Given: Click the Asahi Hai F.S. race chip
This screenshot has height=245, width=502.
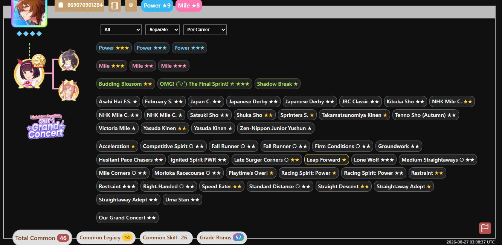Looking at the screenshot, I should pyautogui.click(x=118, y=101).
